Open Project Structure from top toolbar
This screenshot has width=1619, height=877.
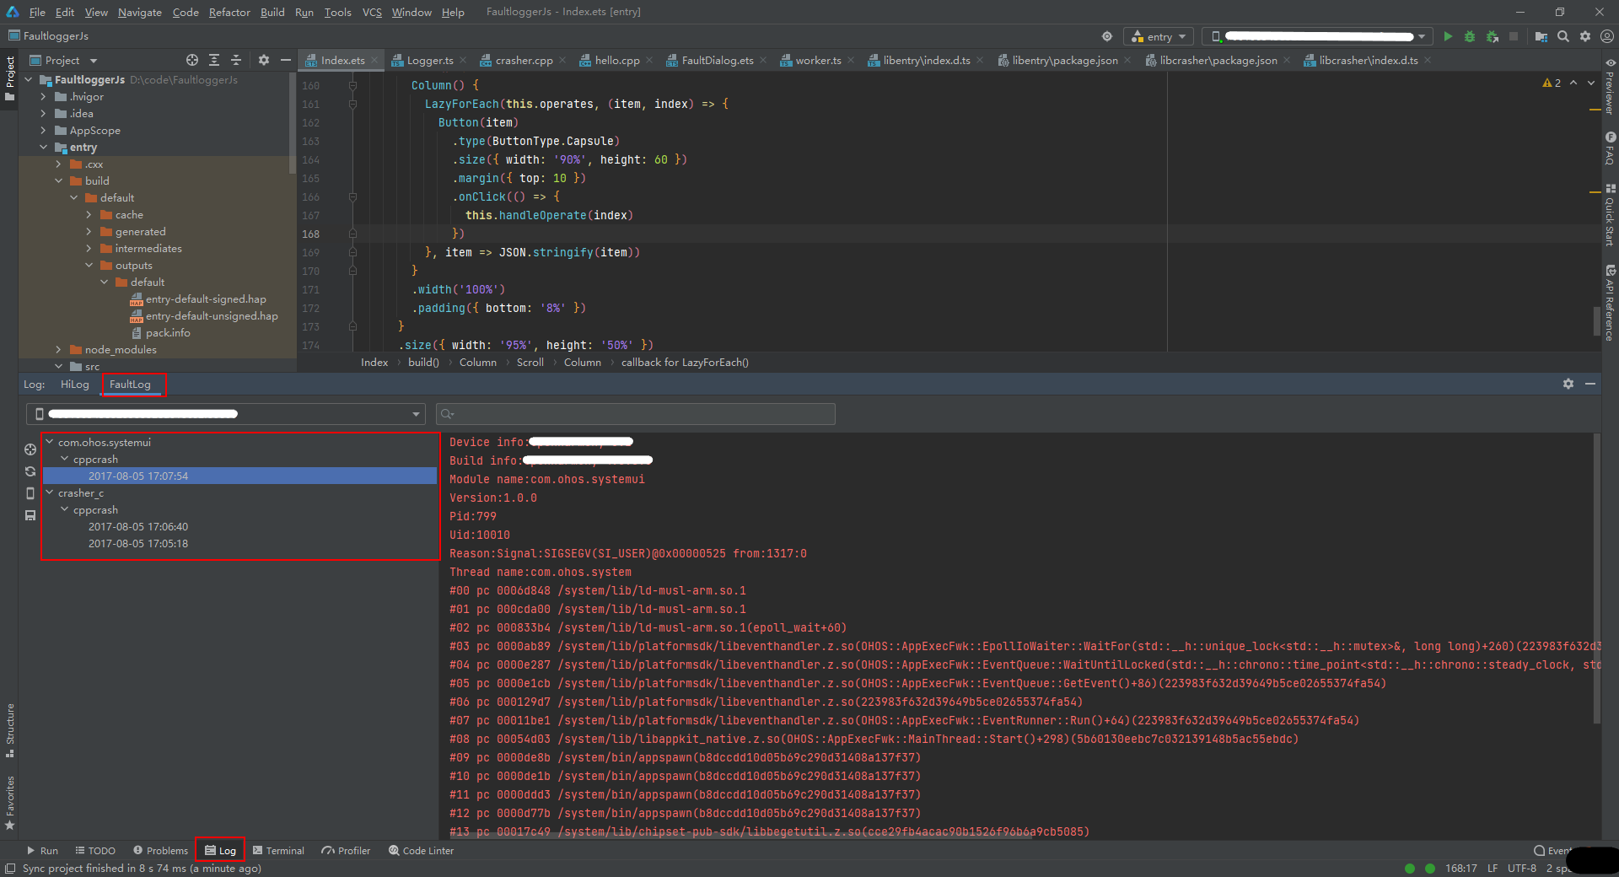[1541, 36]
